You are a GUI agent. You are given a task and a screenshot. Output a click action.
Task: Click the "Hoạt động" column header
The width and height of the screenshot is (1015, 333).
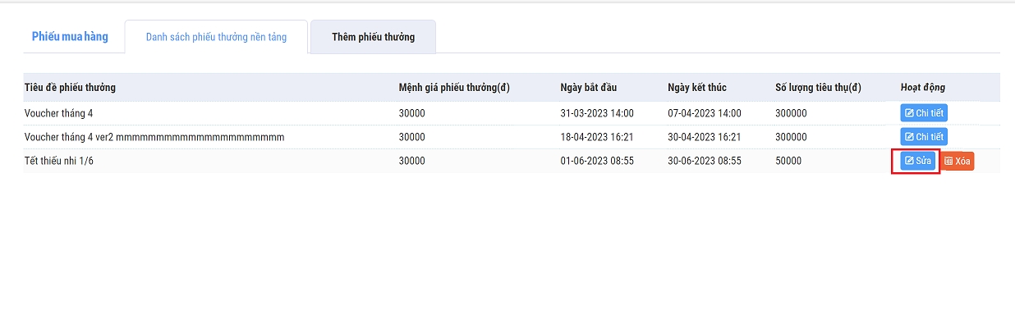[923, 88]
